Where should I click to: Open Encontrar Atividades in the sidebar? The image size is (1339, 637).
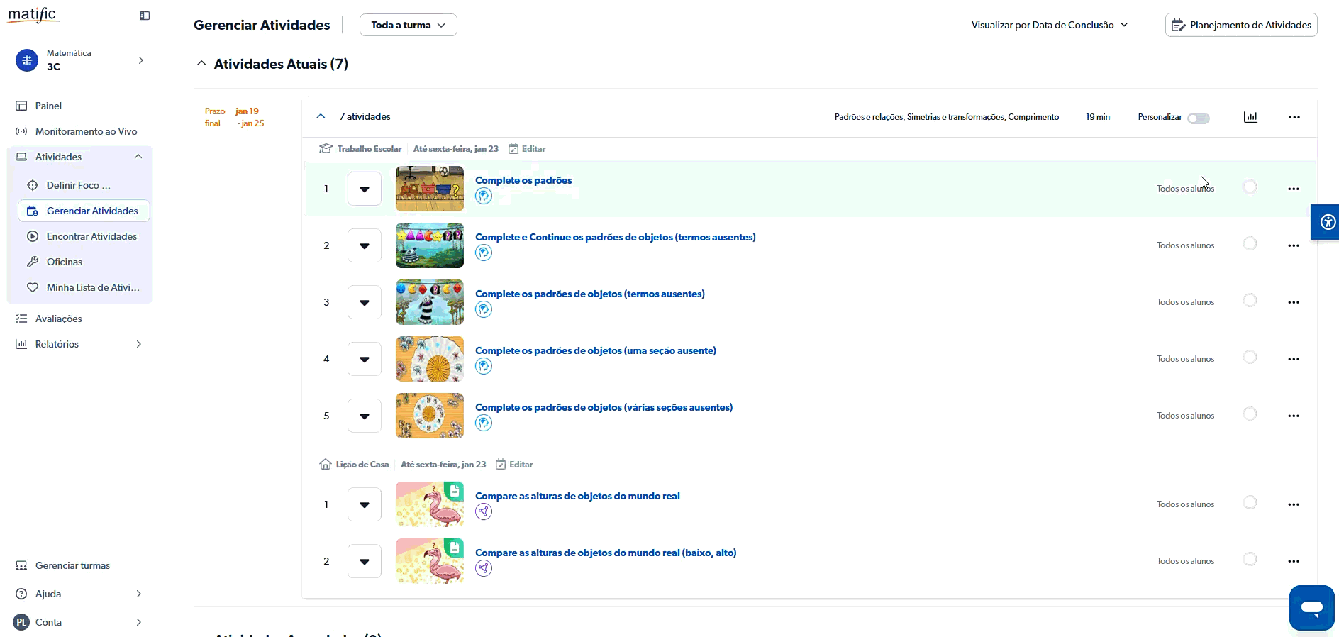coord(91,236)
